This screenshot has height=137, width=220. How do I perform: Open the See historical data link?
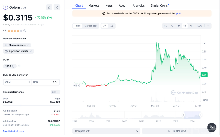(x=13, y=132)
